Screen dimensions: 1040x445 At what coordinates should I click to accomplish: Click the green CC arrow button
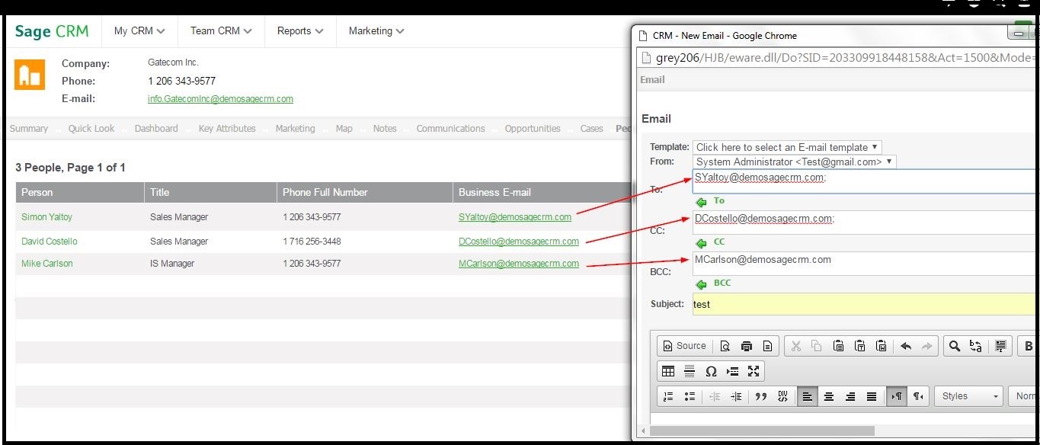(702, 242)
